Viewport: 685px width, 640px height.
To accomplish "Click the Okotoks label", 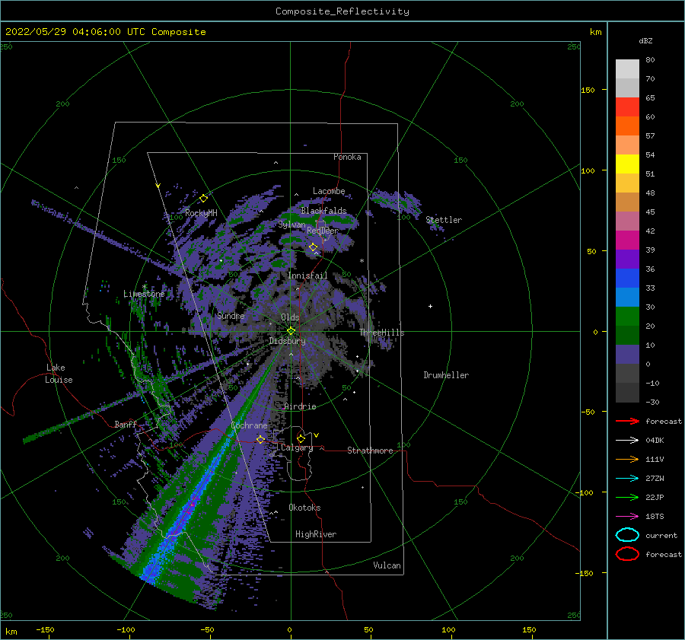I will [304, 508].
